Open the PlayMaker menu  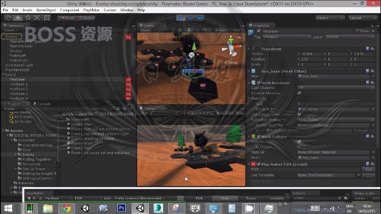(91, 10)
